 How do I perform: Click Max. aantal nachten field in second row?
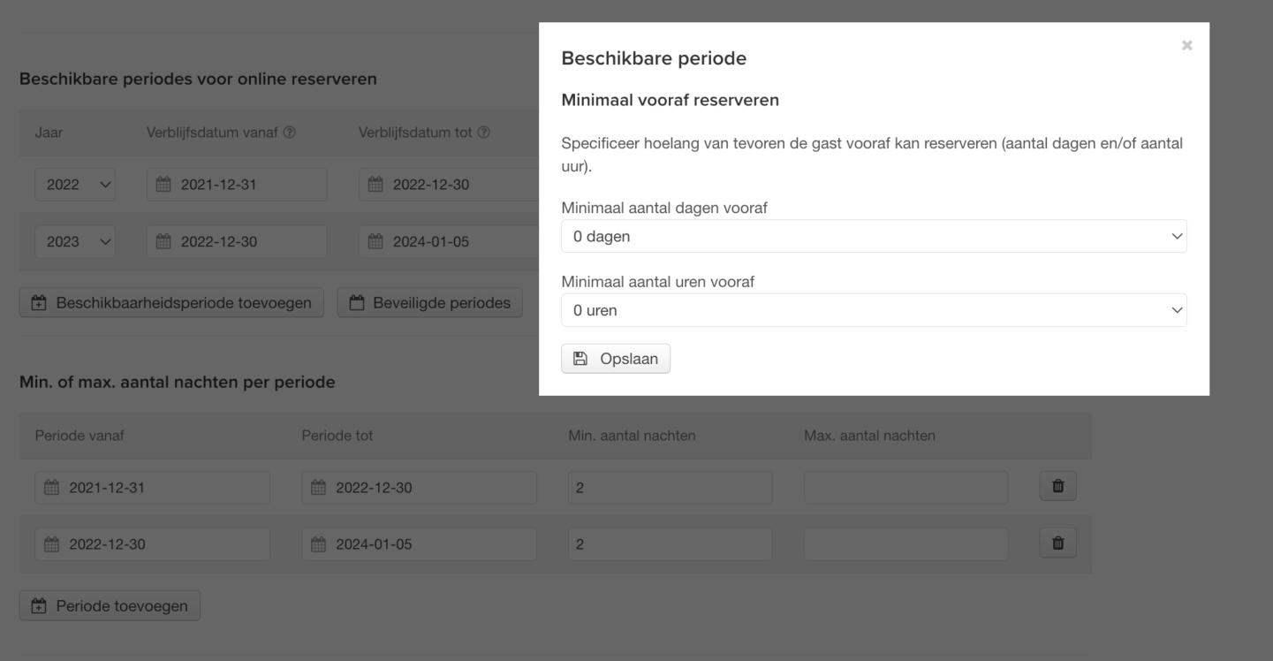point(905,544)
